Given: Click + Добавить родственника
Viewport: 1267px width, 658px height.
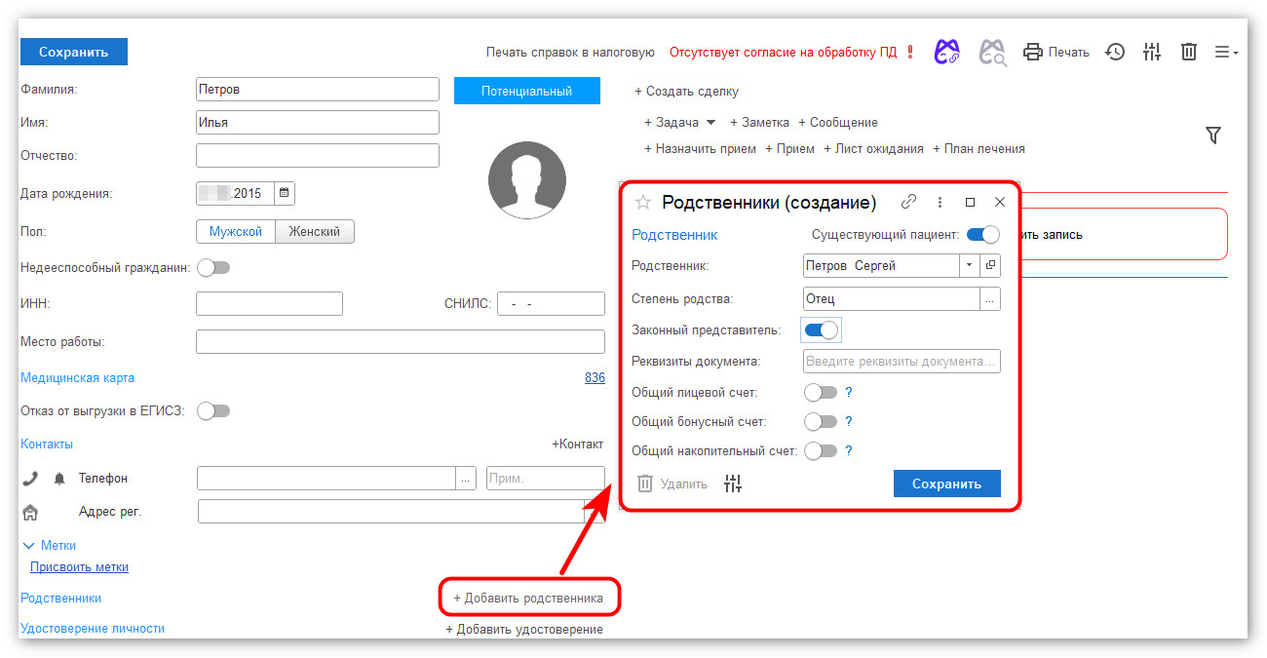Looking at the screenshot, I should pos(528,598).
